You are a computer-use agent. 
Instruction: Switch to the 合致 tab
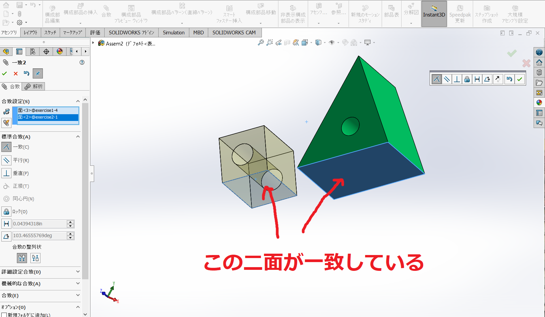11,87
